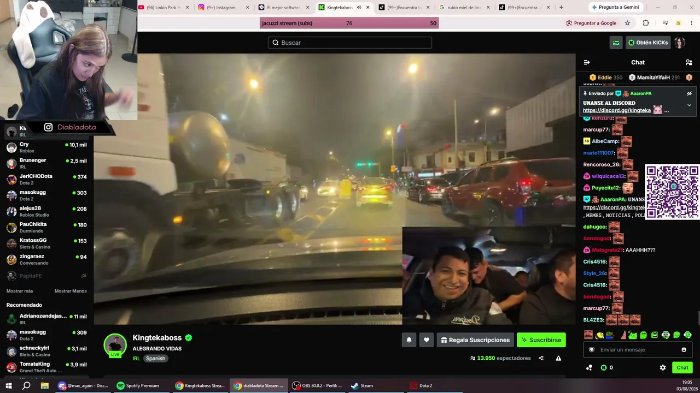Focus the Enviar un mensaje field

click(x=637, y=350)
